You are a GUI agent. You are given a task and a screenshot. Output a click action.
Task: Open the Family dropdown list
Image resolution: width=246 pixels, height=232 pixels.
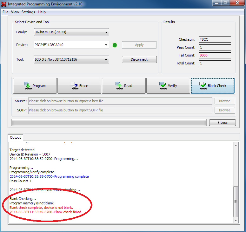(106, 32)
